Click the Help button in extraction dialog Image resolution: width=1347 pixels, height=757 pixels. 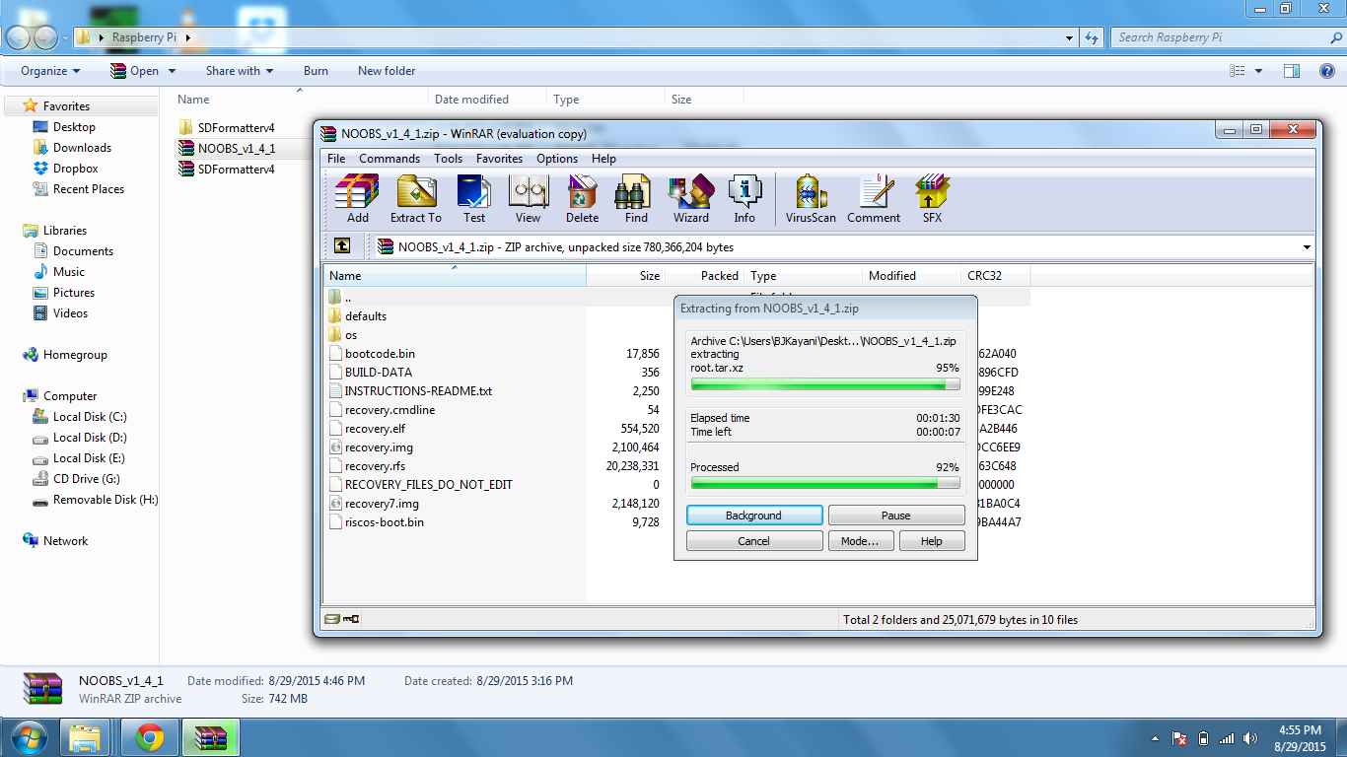[x=932, y=541]
